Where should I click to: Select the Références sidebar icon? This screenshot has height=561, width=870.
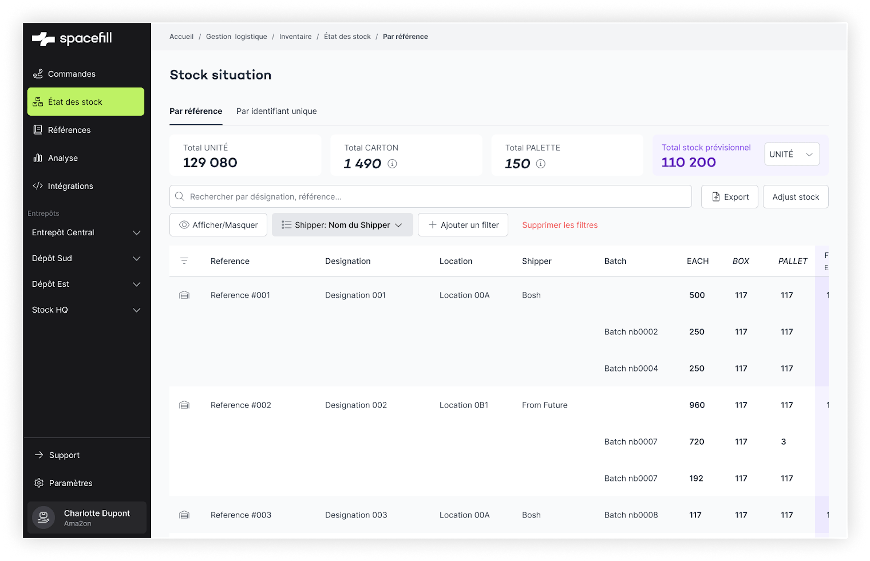point(38,130)
